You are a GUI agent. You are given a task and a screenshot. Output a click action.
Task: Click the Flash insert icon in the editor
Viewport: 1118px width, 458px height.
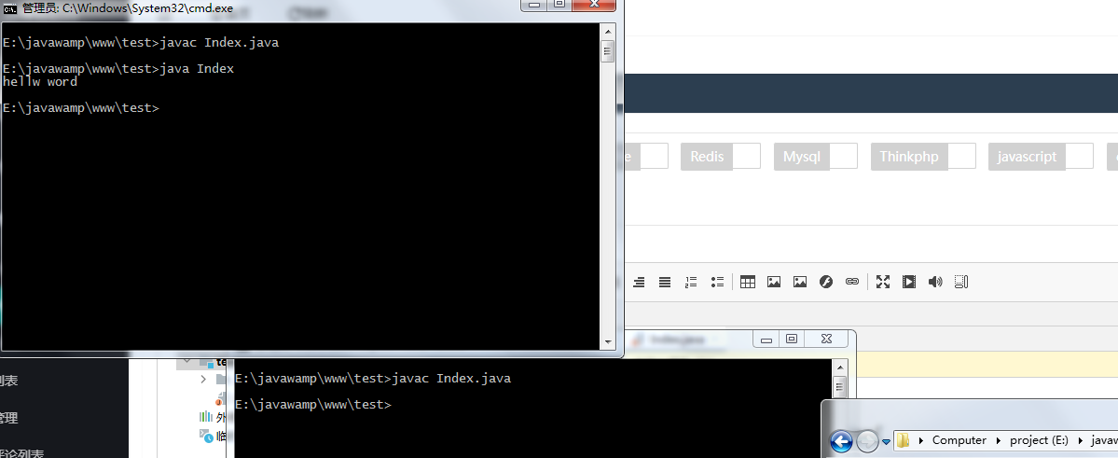825,282
